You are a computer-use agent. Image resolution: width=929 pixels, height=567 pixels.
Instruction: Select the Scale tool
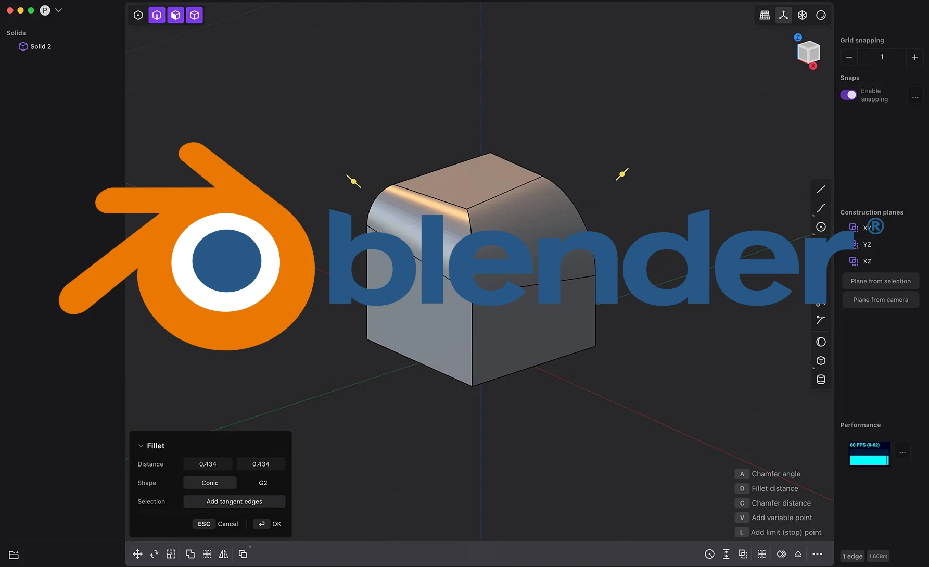tap(171, 554)
